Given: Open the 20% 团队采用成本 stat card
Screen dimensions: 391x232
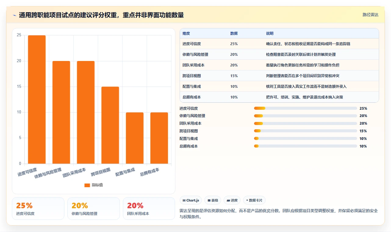Looking at the screenshot, I should pyautogui.click(x=149, y=209).
